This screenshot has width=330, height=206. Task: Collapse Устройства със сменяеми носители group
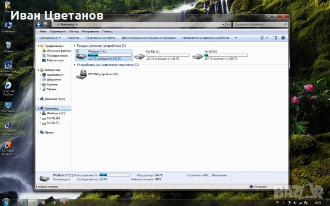(74, 65)
